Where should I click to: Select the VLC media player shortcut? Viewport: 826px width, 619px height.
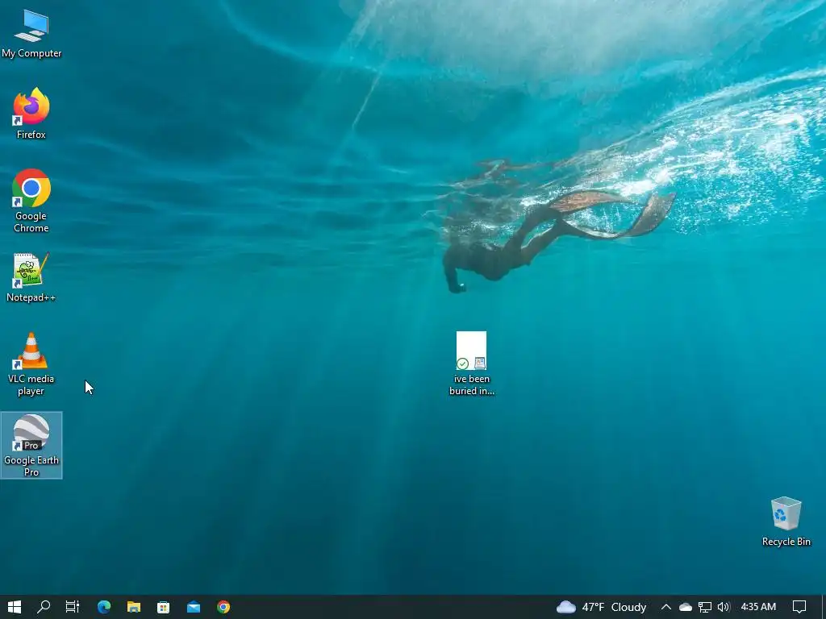click(x=31, y=364)
